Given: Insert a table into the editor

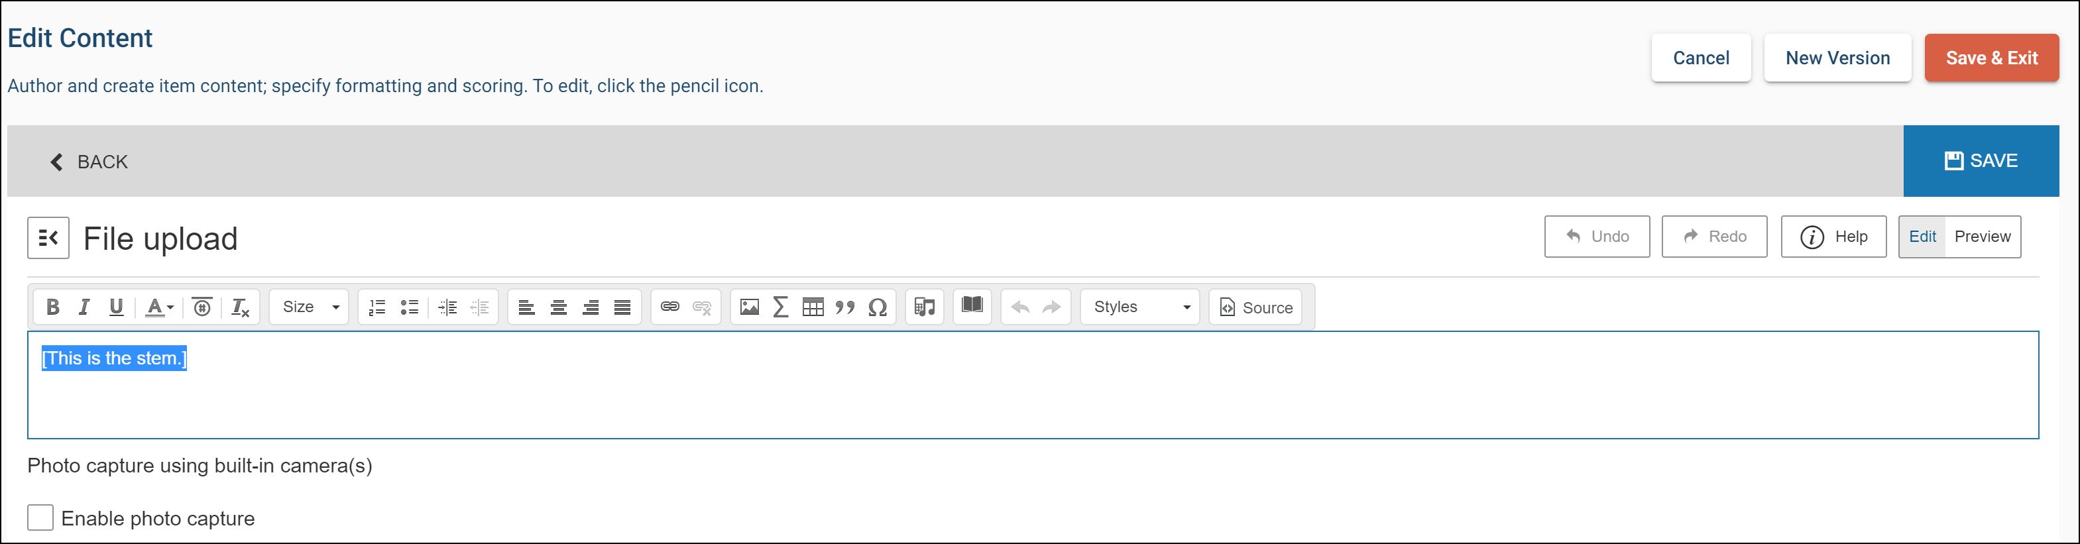Looking at the screenshot, I should click(x=812, y=307).
